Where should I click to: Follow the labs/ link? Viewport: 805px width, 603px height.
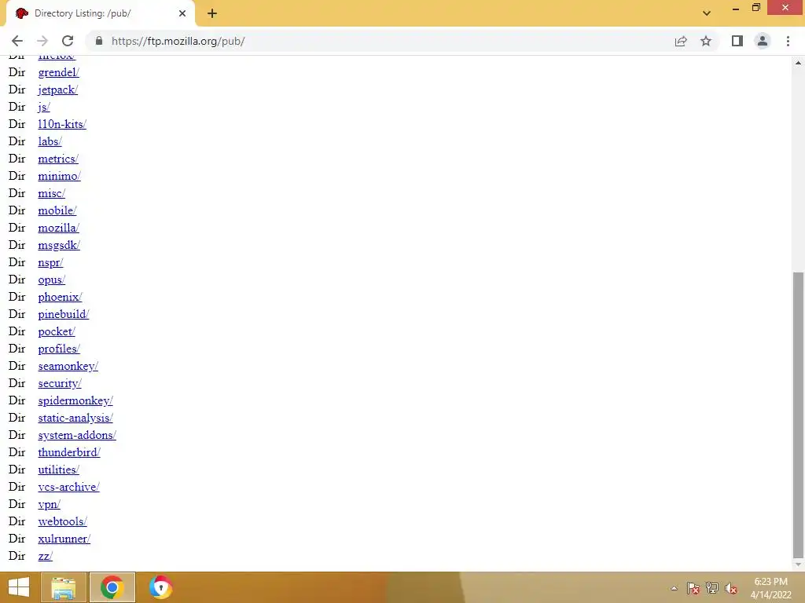tap(50, 141)
